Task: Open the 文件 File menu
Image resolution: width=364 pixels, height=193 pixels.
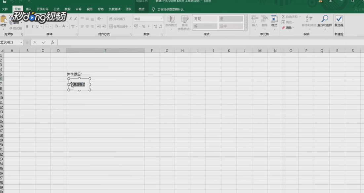Action: pyautogui.click(x=5, y=9)
